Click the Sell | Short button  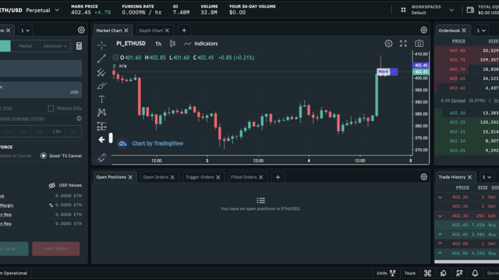tap(55, 248)
